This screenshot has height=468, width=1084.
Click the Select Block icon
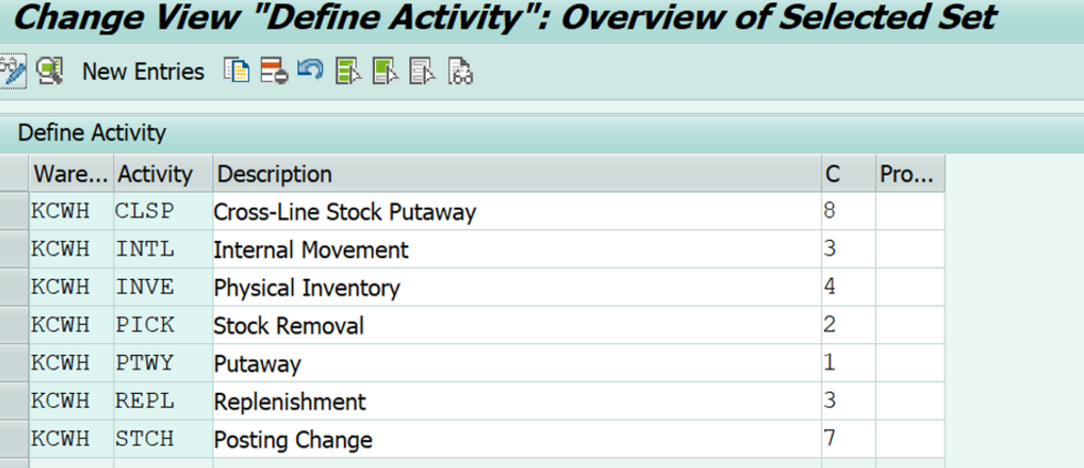(385, 70)
